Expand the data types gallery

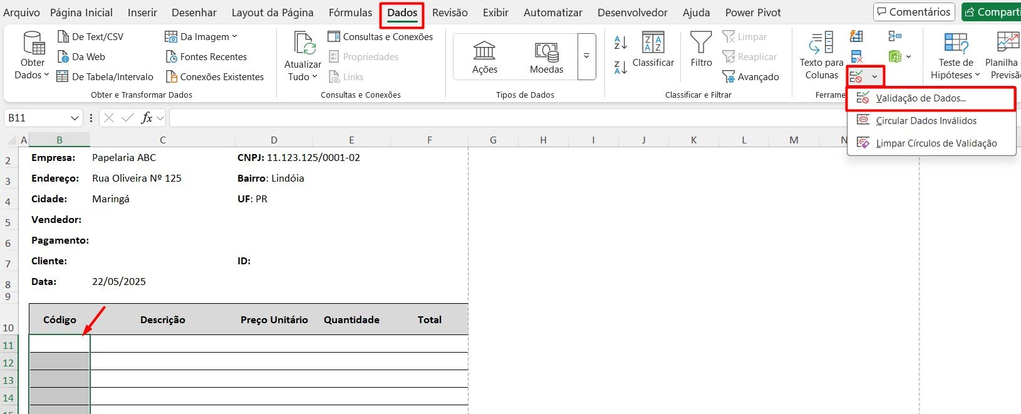pyautogui.click(x=586, y=57)
